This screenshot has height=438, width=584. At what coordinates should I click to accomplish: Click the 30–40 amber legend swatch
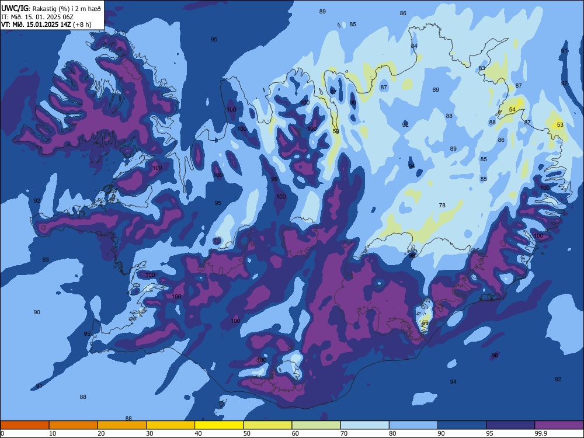tap(171, 425)
